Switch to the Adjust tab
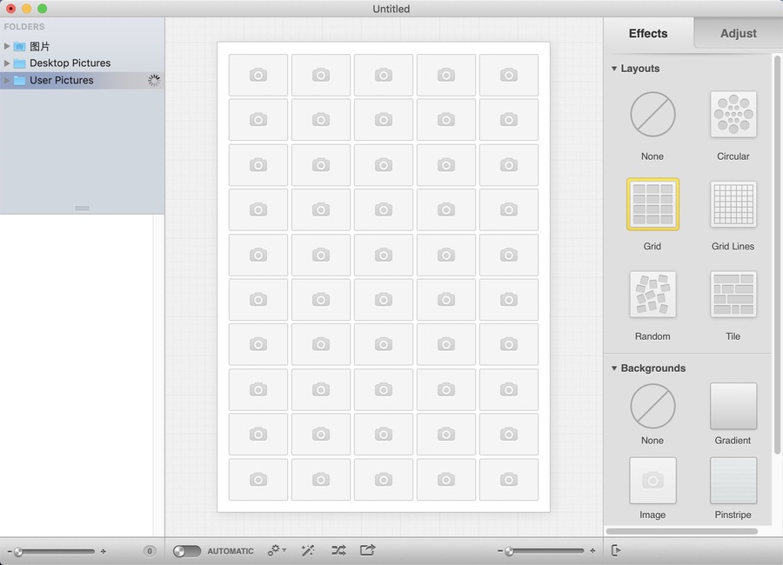This screenshot has height=565, width=783. click(738, 33)
